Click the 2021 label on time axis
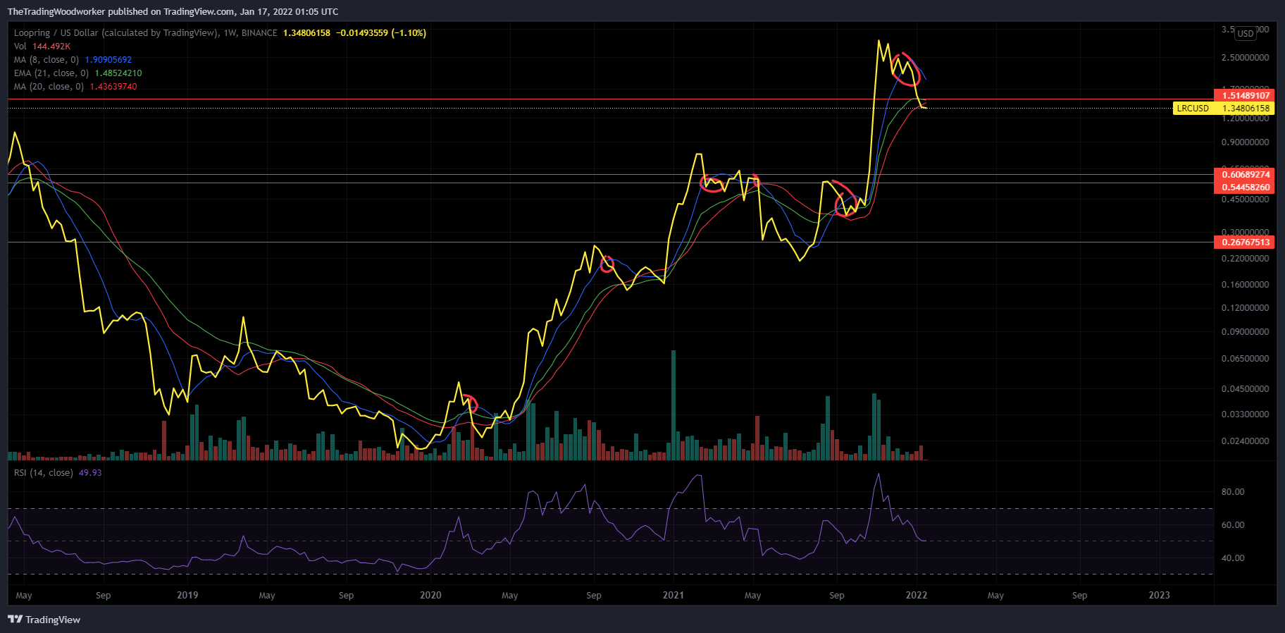 673,595
